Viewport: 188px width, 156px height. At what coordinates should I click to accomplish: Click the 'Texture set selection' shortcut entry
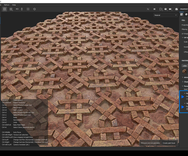point(21,135)
